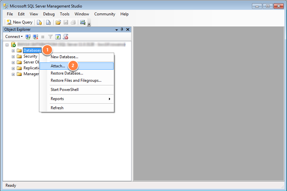Click the Disconnect server icon
This screenshot has width=287, height=191.
pyautogui.click(x=36, y=37)
